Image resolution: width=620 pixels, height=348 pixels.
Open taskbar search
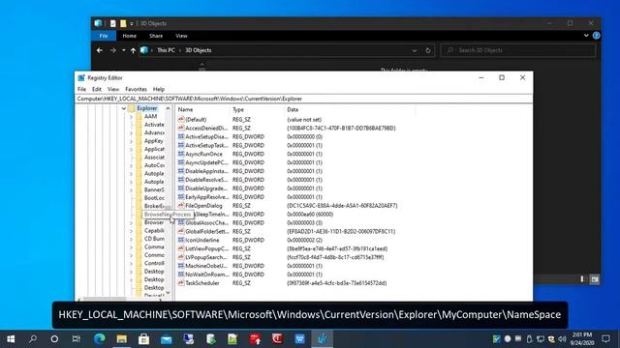click(x=33, y=339)
